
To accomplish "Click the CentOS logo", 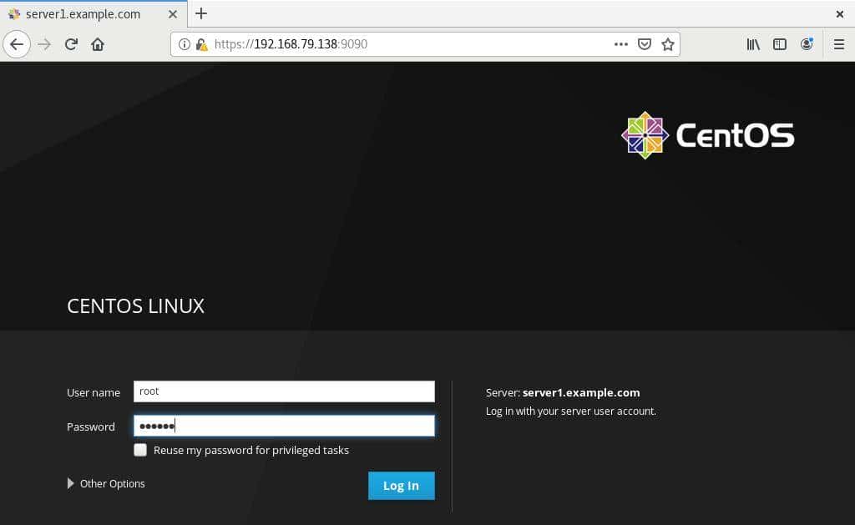I will [645, 134].
